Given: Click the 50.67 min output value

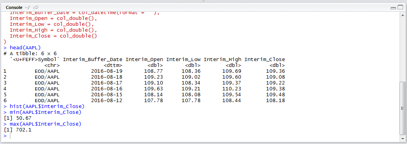Looking at the screenshot, I should tap(23, 118).
